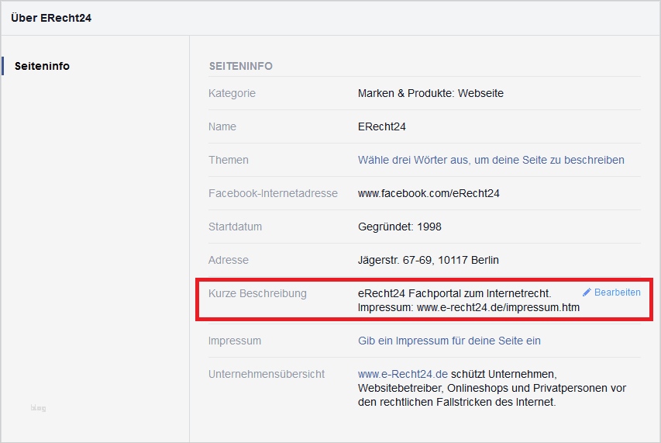Click the Kategorie row label
661x443 pixels.
click(x=232, y=93)
